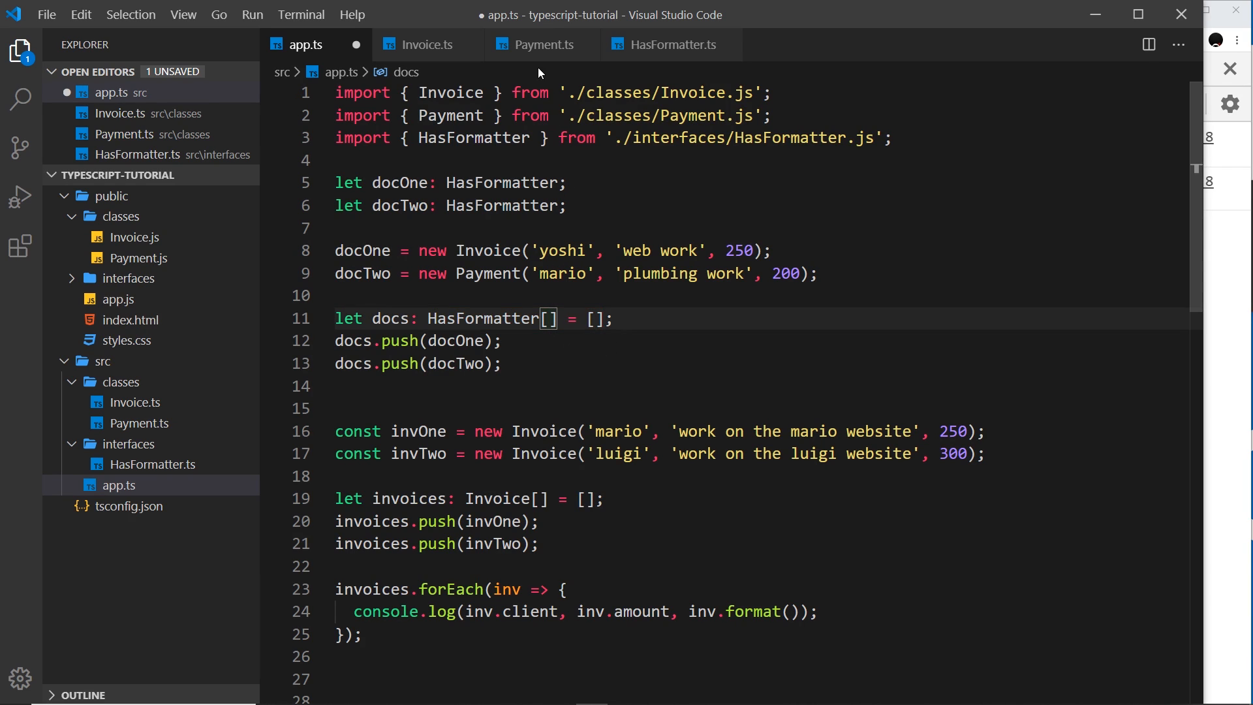This screenshot has width=1253, height=705.
Task: Expand the interfaces folder under public
Action: coord(72,279)
